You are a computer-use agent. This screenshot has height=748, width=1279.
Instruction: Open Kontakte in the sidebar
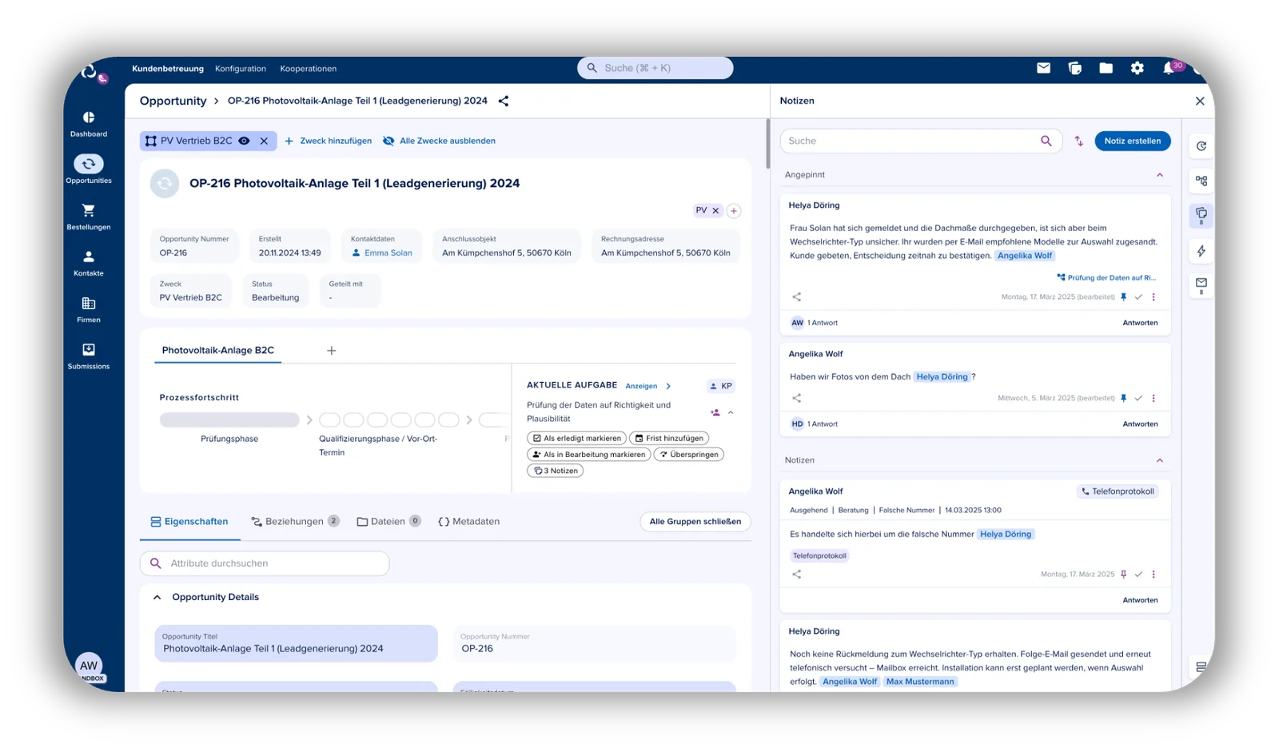point(89,263)
